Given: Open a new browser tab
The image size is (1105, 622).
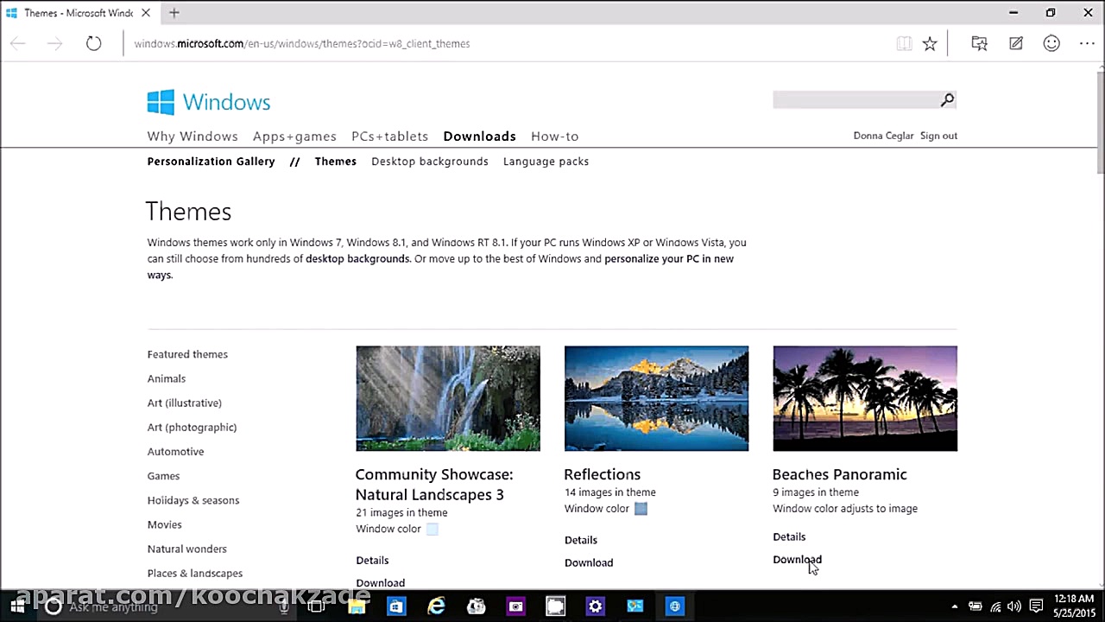Looking at the screenshot, I should 174,13.
